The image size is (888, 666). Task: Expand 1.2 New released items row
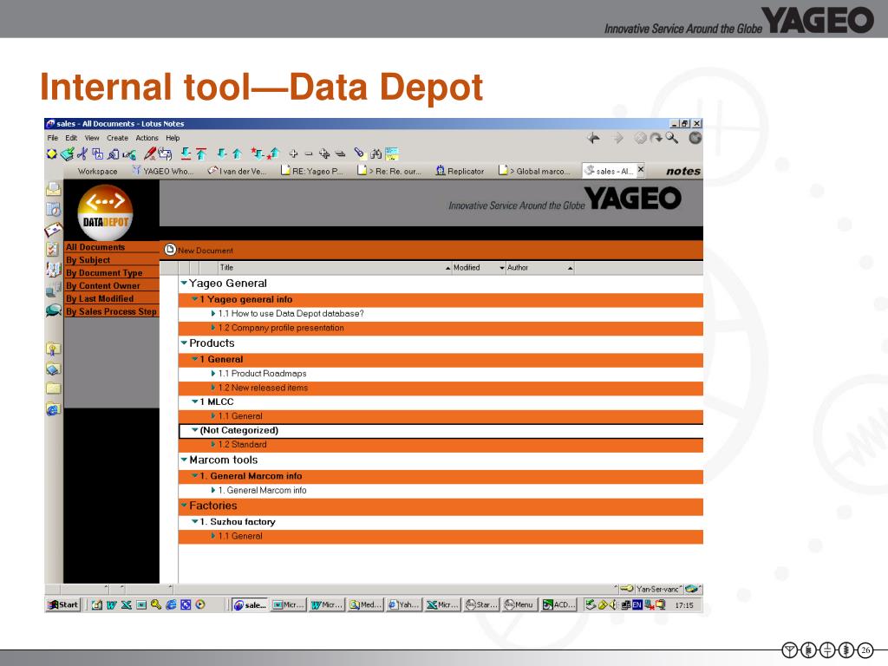coord(213,388)
